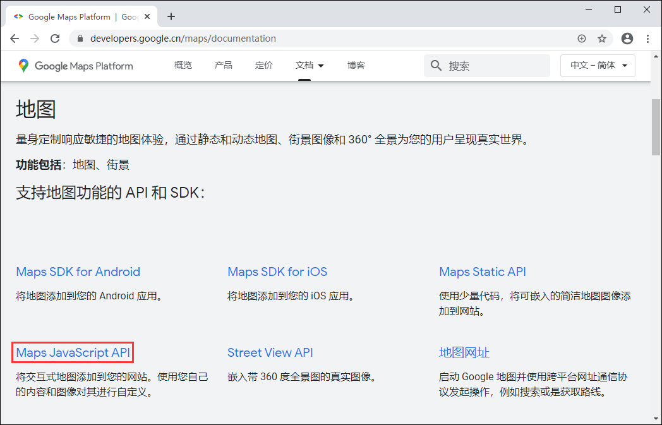This screenshot has height=425, width=662.
Task: Click the search magnifier icon
Action: coord(436,65)
